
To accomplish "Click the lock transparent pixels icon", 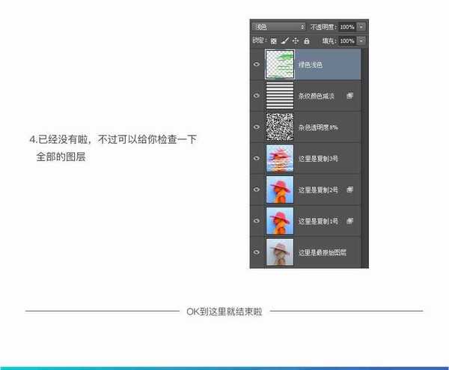I will 273,40.
